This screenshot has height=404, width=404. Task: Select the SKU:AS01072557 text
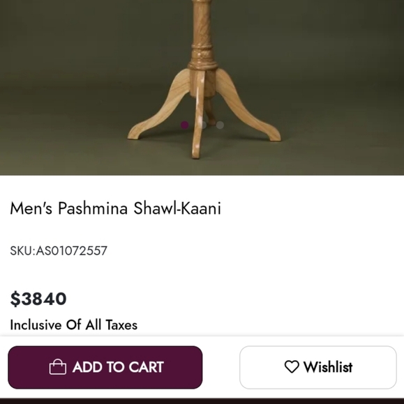[x=59, y=251]
